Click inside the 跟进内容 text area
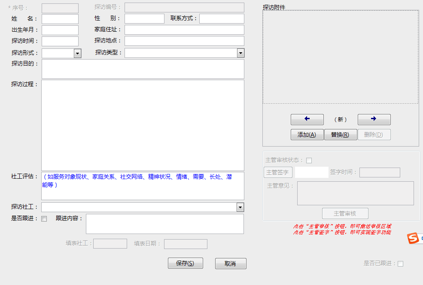The image size is (423, 285). pyautogui.click(x=165, y=224)
